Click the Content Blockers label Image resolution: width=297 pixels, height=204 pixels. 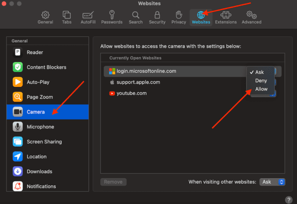[47, 67]
